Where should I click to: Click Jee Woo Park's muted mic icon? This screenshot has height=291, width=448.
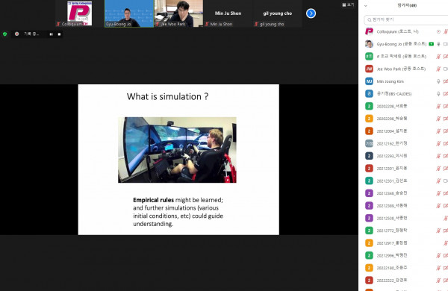point(438,69)
